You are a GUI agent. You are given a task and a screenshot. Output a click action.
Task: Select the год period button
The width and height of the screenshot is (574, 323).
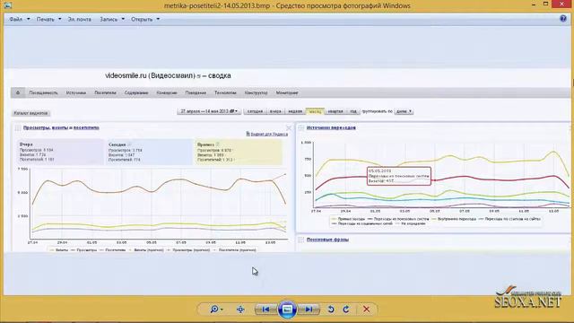[x=352, y=111]
